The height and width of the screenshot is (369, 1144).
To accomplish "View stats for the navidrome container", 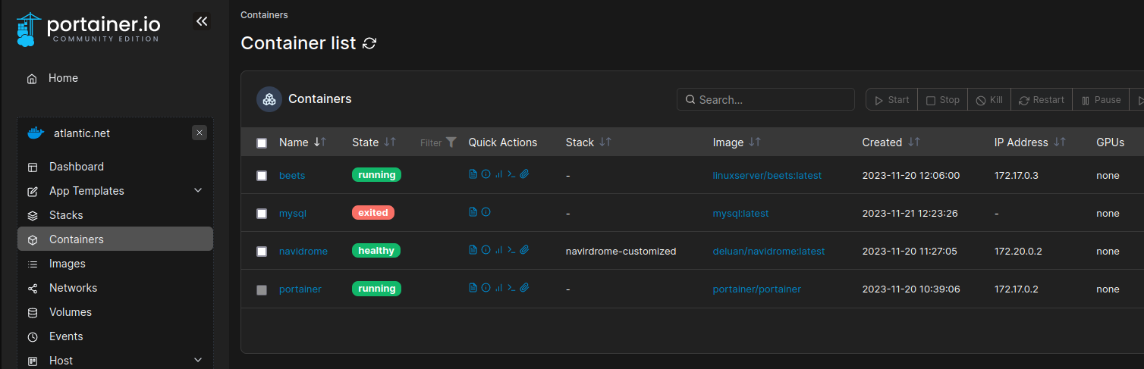I will coord(498,249).
